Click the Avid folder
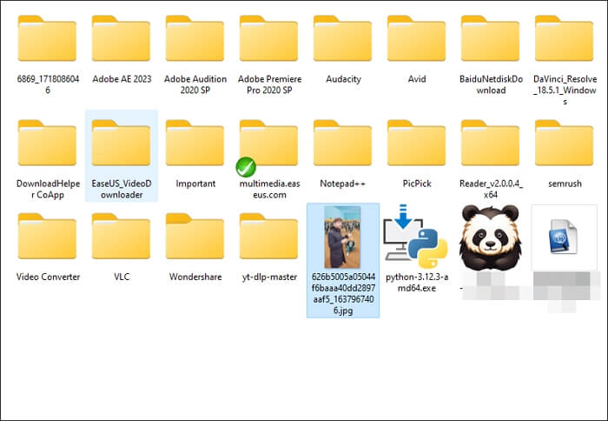 tap(416, 39)
